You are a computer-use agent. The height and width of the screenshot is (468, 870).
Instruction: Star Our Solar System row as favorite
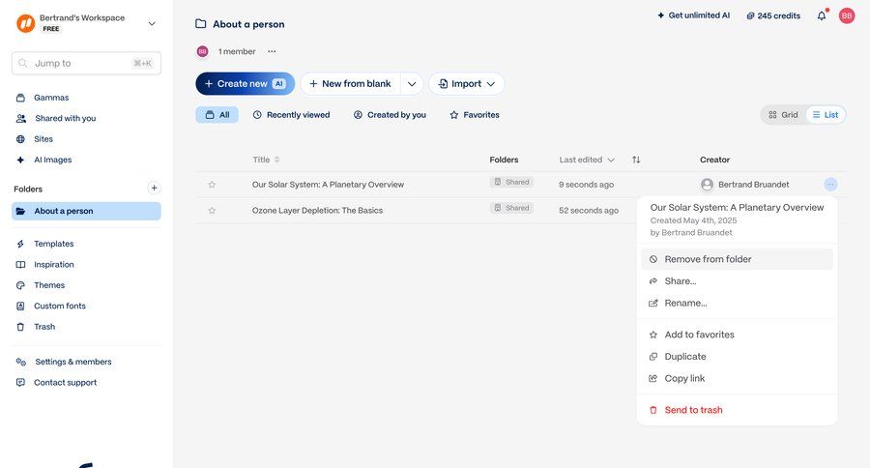point(212,185)
